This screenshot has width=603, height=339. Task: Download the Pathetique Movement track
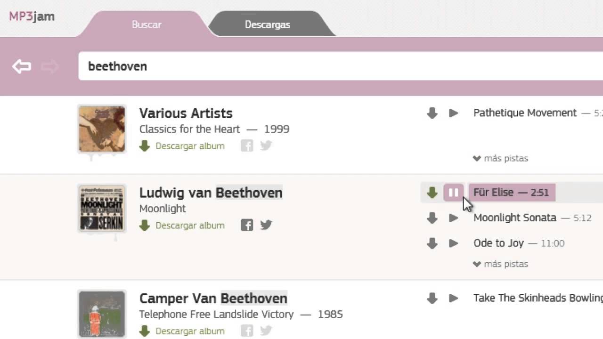tap(432, 113)
